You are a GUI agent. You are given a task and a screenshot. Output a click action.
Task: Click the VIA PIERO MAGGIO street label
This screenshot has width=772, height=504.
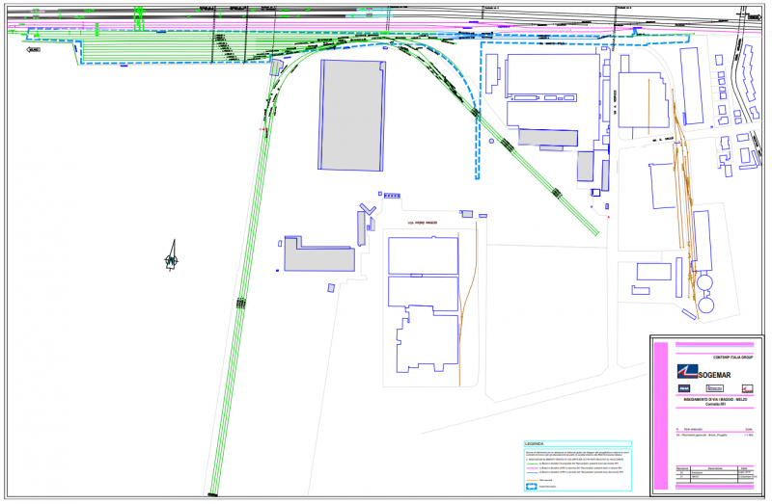425,223
